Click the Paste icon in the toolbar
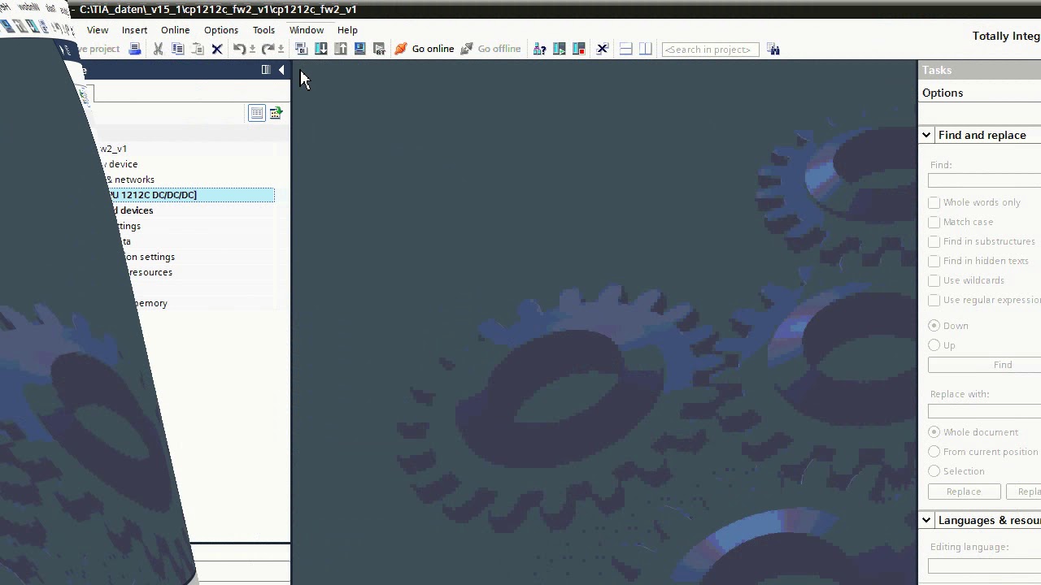1041x585 pixels. (198, 49)
